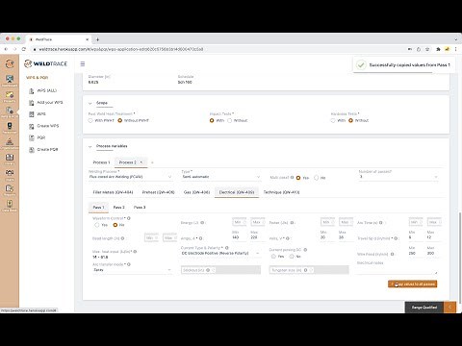Click info icon next to Bead length
Viewport: 462px width, 346px height.
coord(122,238)
